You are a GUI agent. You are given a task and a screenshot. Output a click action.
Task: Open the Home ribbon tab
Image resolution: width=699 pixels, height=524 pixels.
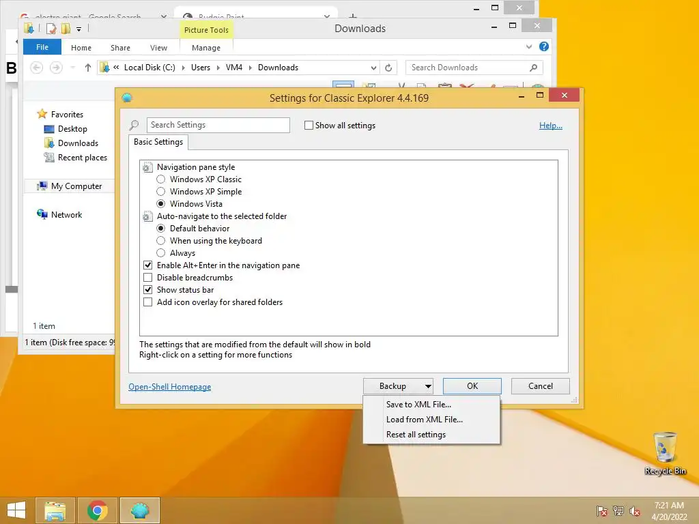[x=81, y=48]
